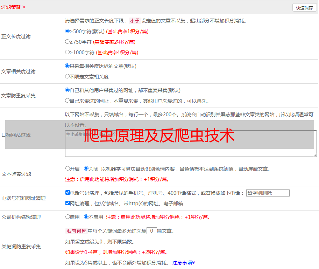Toggle the 电话号码清理 checkbox
This screenshot has width=319, height=269.
(x=68, y=193)
